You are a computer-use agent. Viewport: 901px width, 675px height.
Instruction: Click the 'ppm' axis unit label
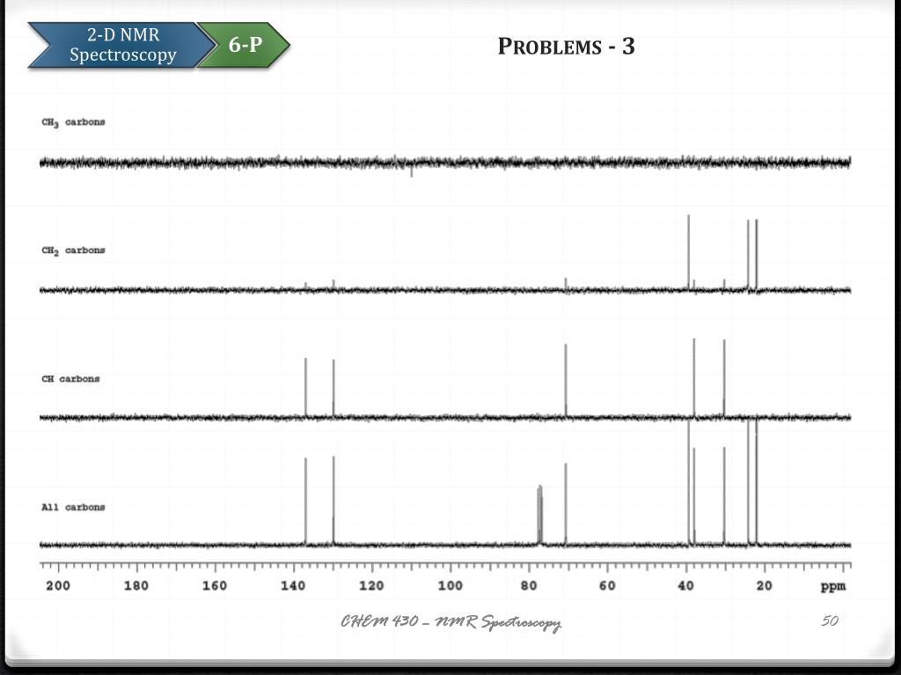(833, 586)
